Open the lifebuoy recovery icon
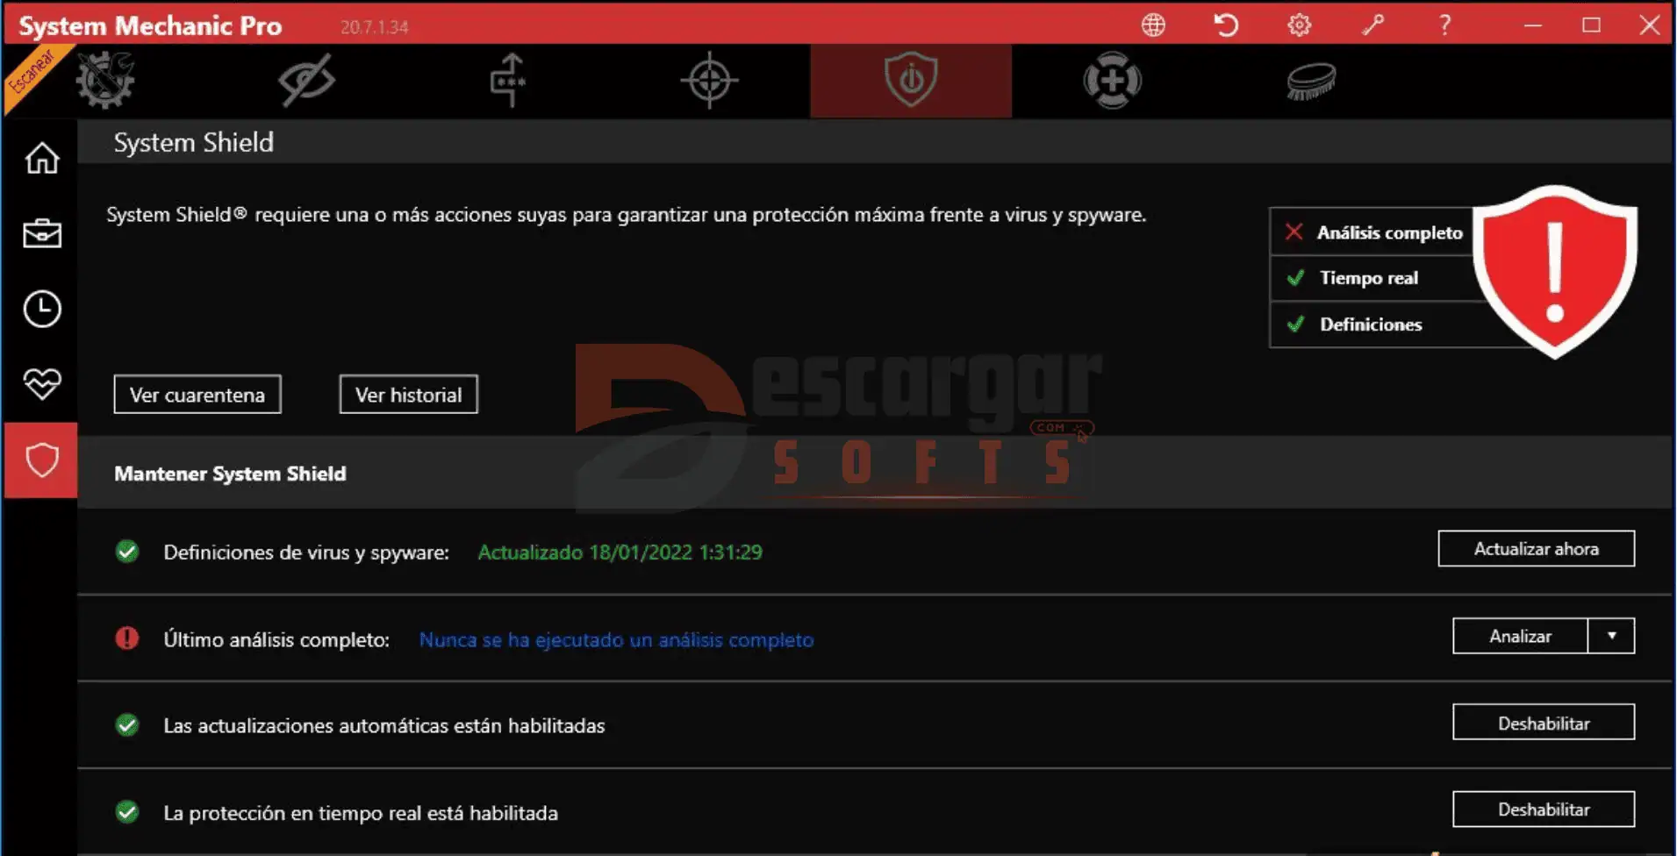This screenshot has height=856, width=1677. coord(1112,81)
